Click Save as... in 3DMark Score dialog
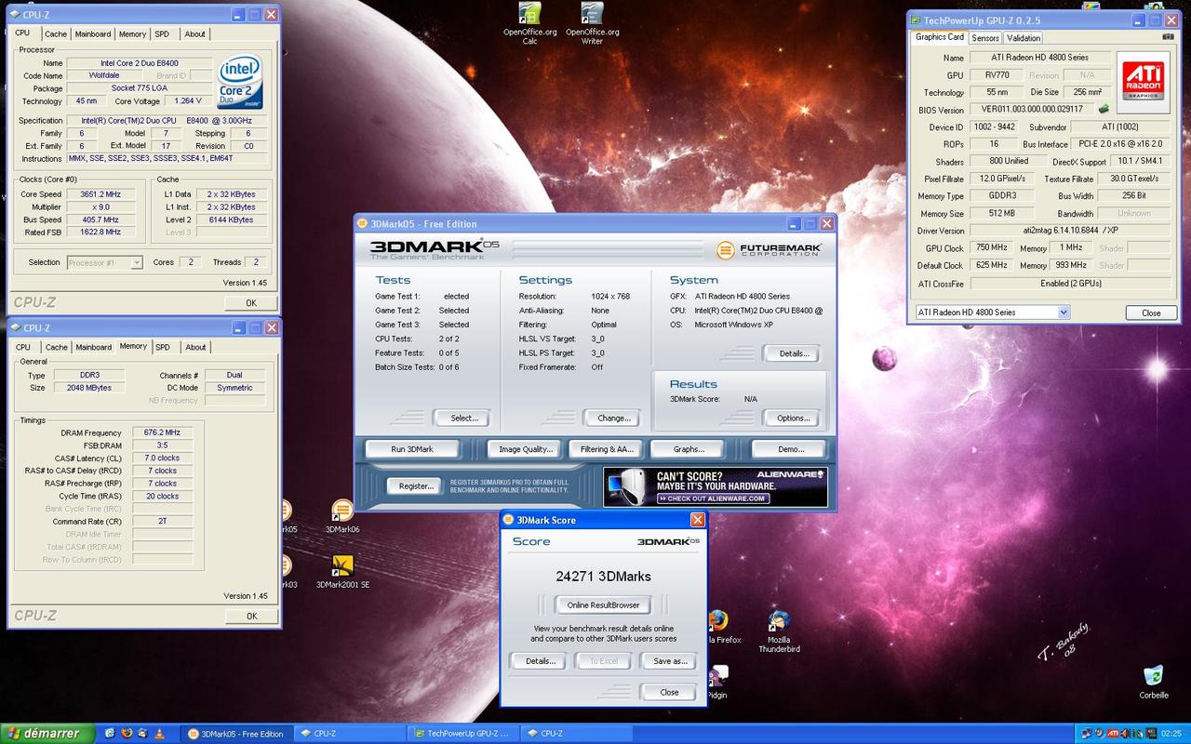The width and height of the screenshot is (1191, 744). point(670,661)
